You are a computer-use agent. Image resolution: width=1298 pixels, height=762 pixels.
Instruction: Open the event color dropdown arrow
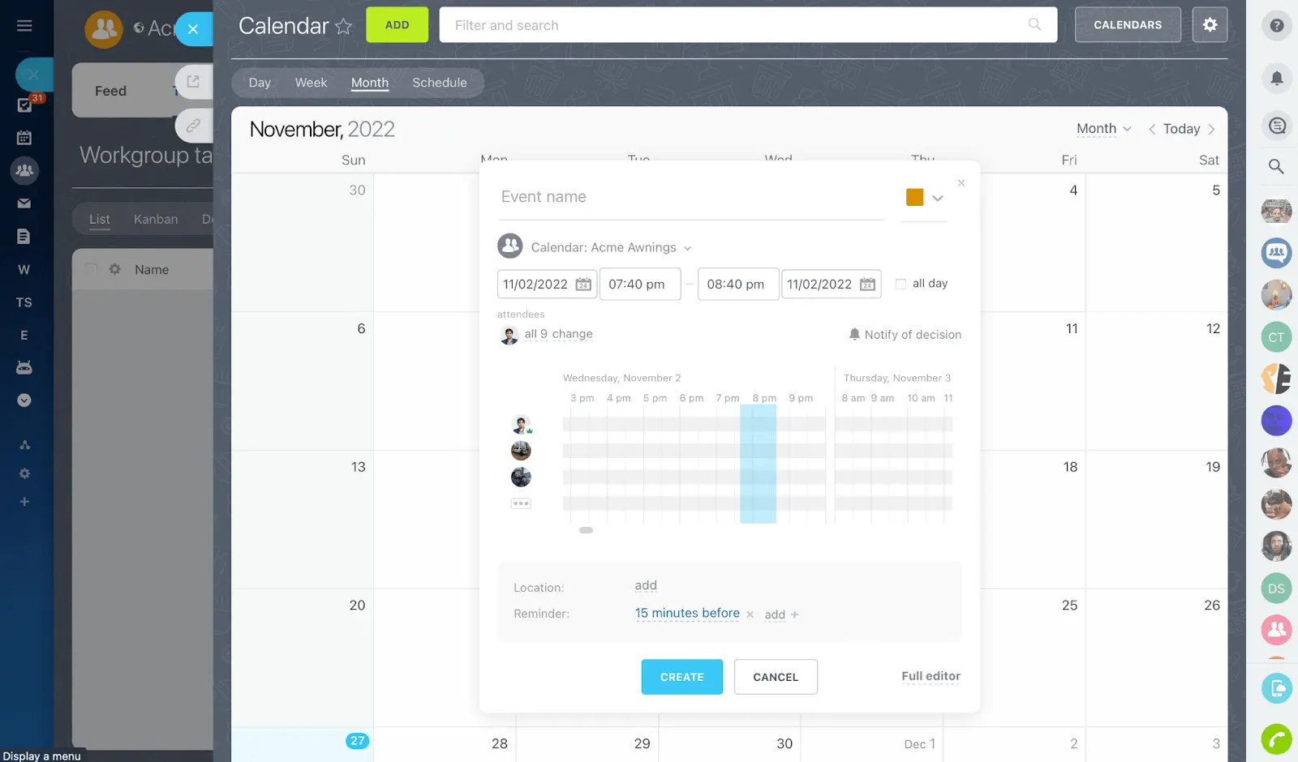point(938,198)
